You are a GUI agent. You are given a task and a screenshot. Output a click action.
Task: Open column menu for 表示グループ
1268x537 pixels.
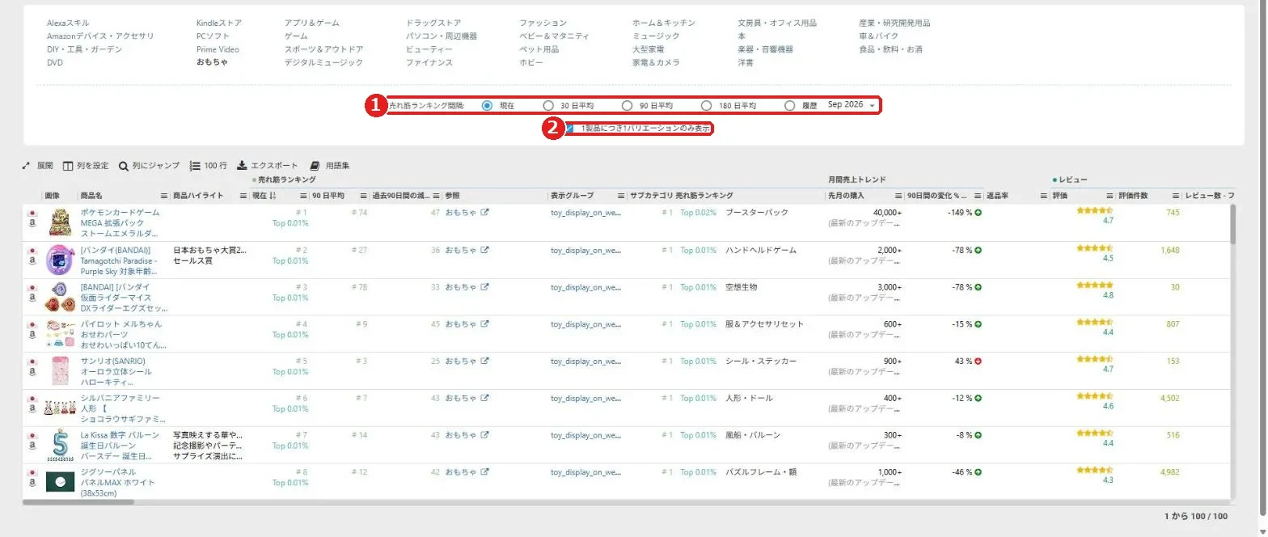tap(622, 197)
